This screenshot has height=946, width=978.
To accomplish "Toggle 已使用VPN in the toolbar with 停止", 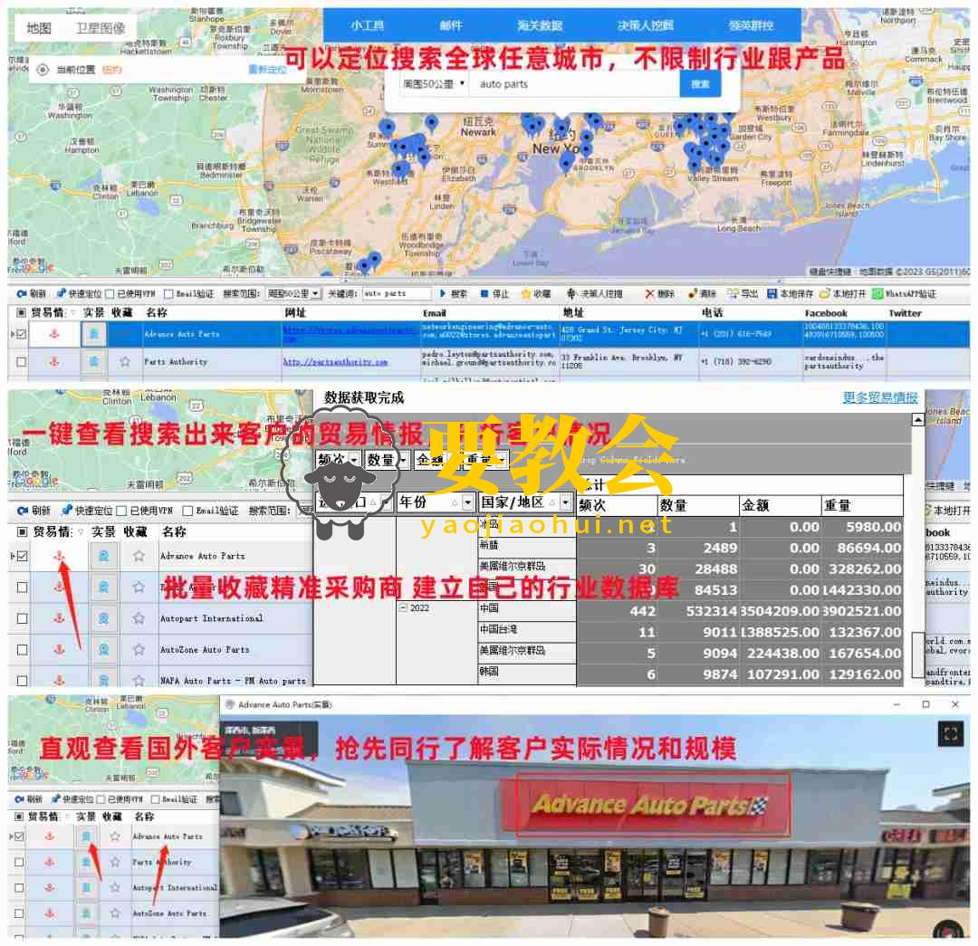I will [x=110, y=293].
